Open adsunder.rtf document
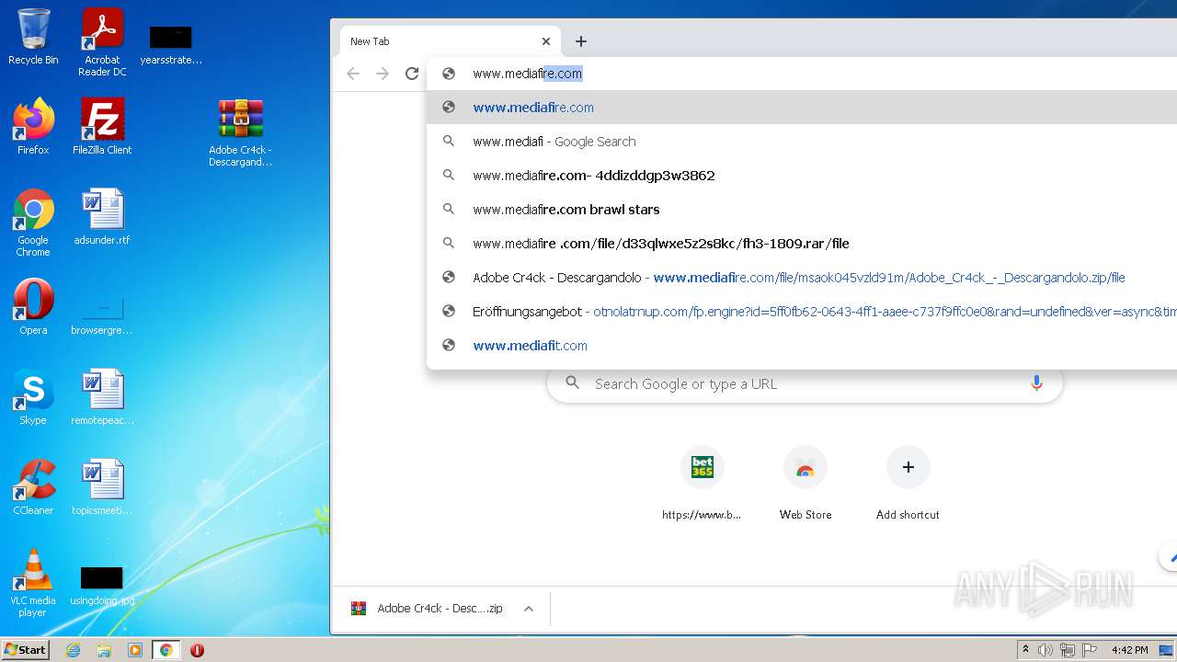The height and width of the screenshot is (662, 1177). (x=102, y=217)
